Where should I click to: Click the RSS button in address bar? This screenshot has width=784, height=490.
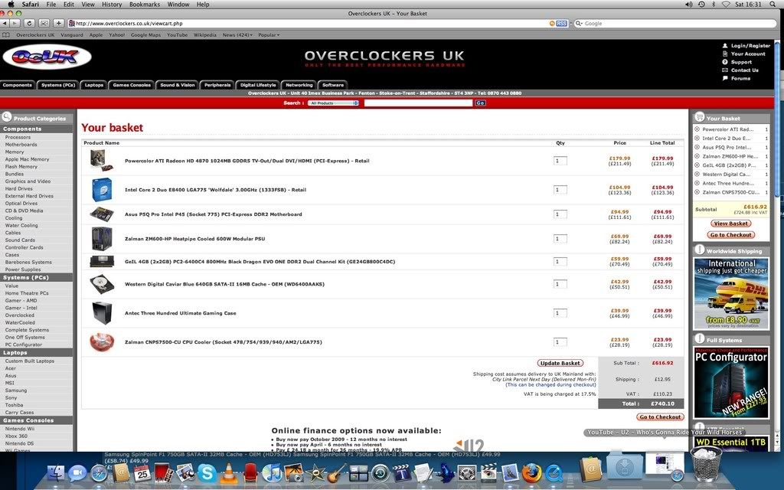(x=561, y=24)
